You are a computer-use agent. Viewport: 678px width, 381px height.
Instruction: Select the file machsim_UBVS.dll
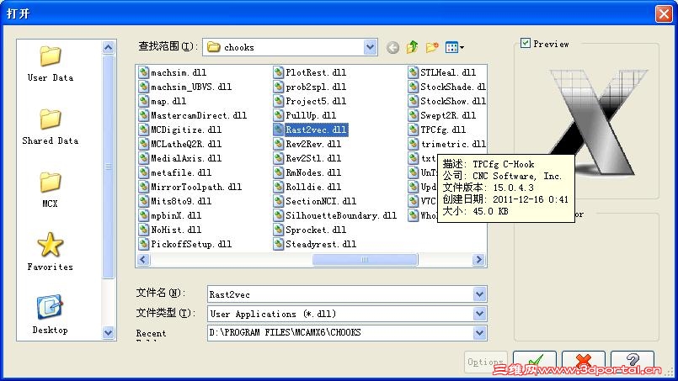click(x=185, y=87)
